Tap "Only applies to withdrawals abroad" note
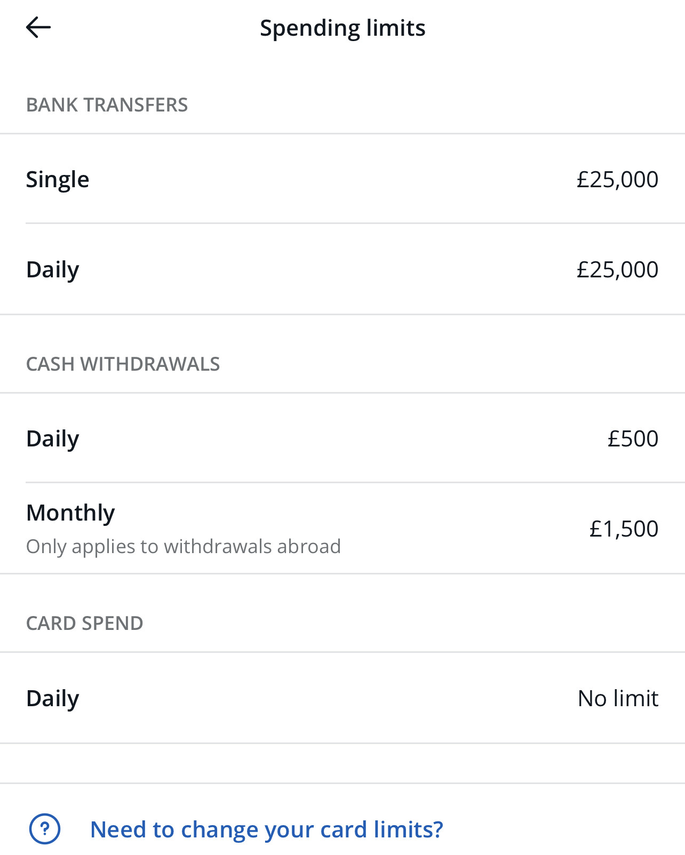This screenshot has height=855, width=685. pyautogui.click(x=184, y=547)
